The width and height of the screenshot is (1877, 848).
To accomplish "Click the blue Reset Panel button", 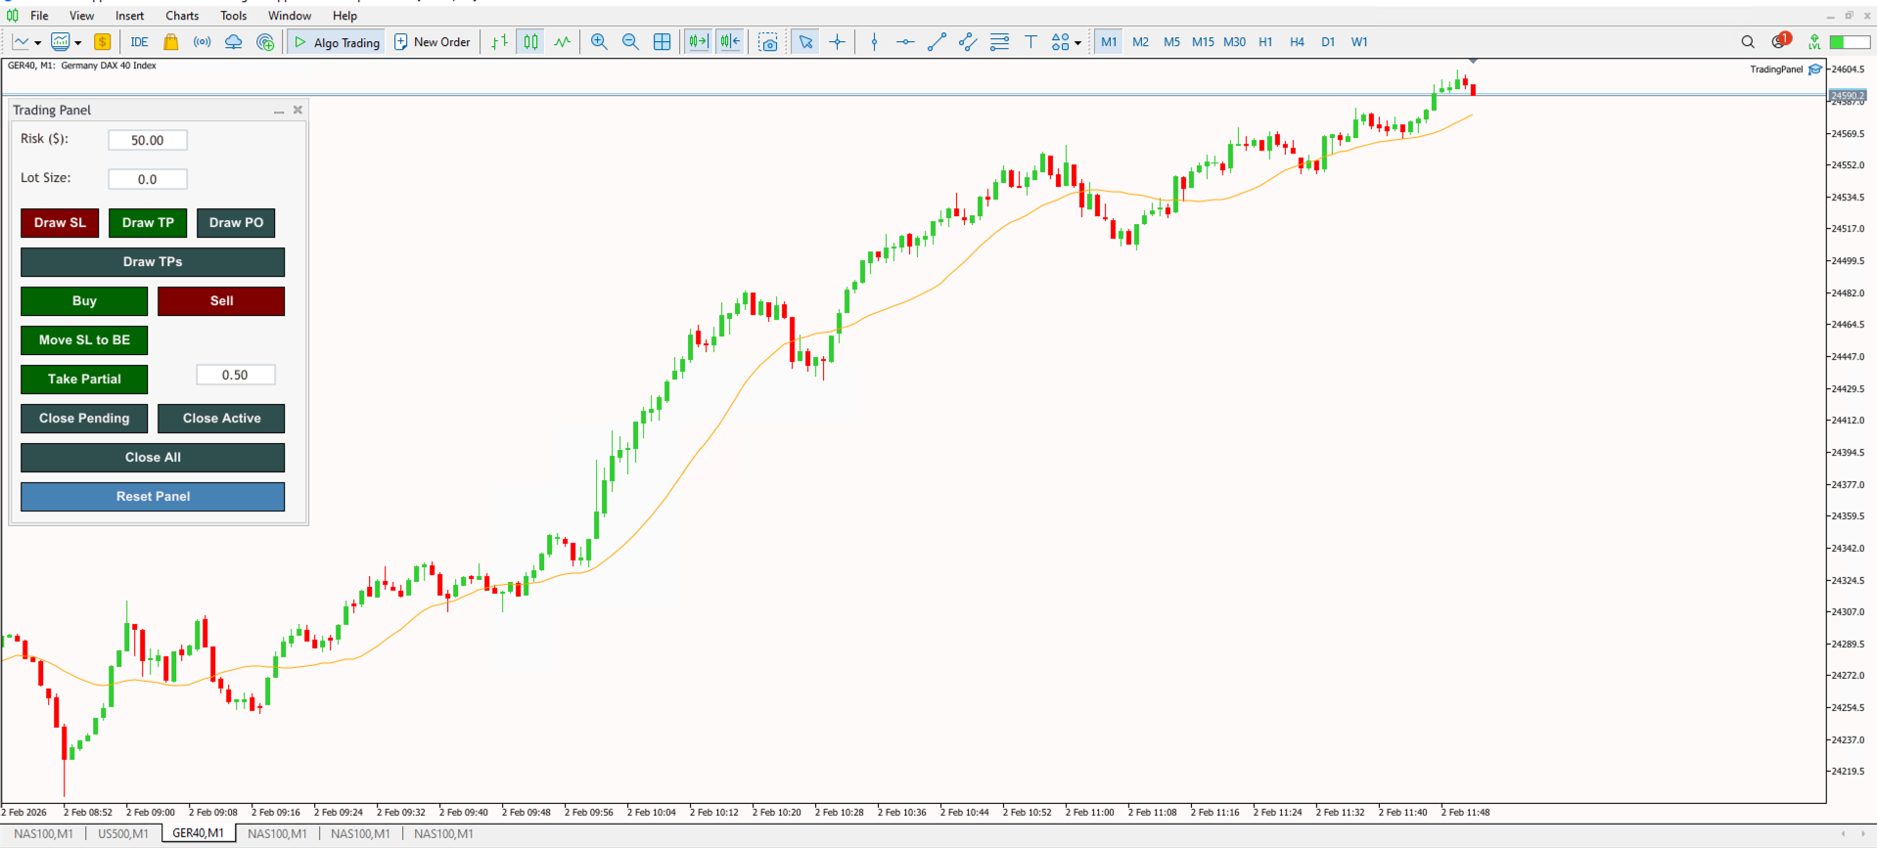I will pyautogui.click(x=153, y=497).
